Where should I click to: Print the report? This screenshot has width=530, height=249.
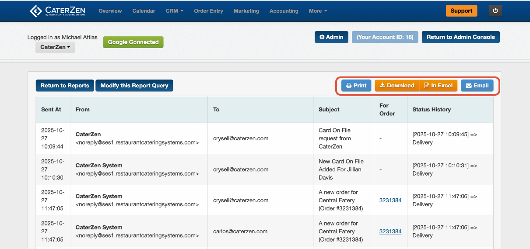(356, 86)
